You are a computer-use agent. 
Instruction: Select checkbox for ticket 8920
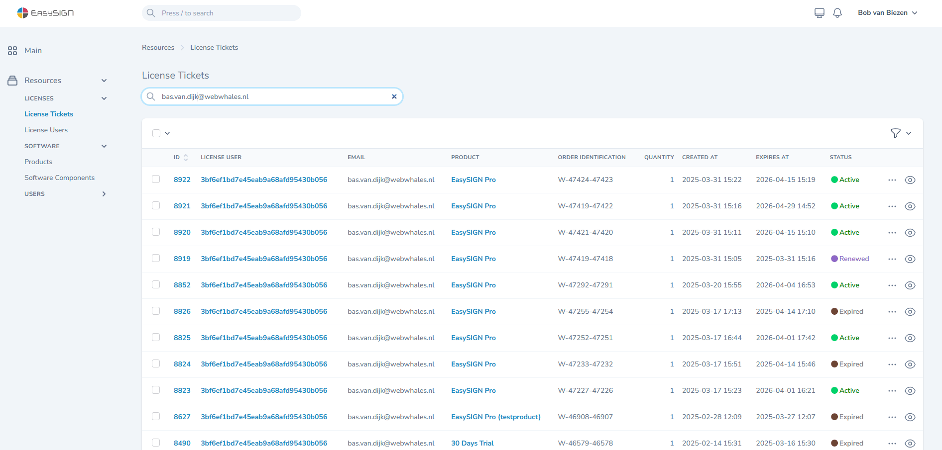pyautogui.click(x=156, y=232)
